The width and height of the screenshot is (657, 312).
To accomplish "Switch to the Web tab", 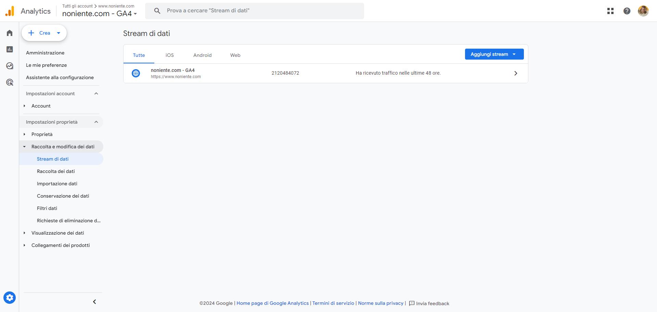I will (x=235, y=55).
